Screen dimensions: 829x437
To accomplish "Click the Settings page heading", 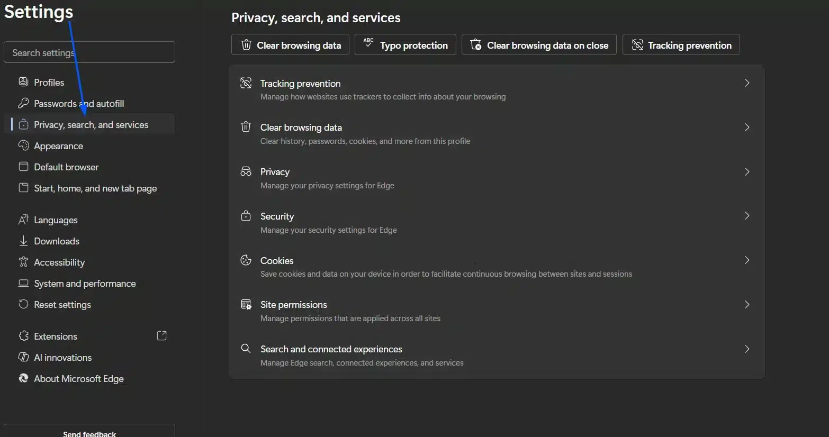I will [x=39, y=12].
